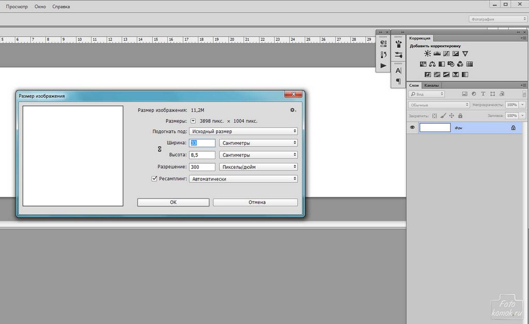529x324 pixels.
Task: Open the Подогнать под dropdown
Action: coord(243,131)
